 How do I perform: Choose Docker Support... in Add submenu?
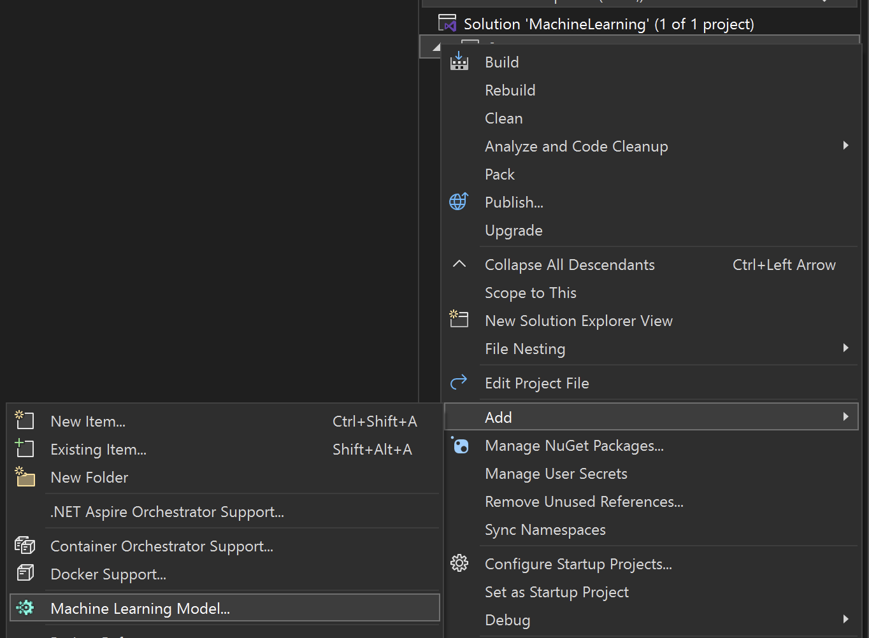tap(225, 574)
